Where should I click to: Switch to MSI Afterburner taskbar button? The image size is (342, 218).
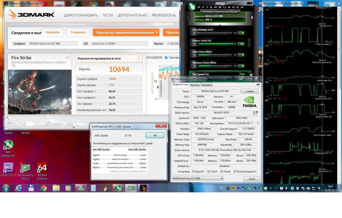coord(118,188)
